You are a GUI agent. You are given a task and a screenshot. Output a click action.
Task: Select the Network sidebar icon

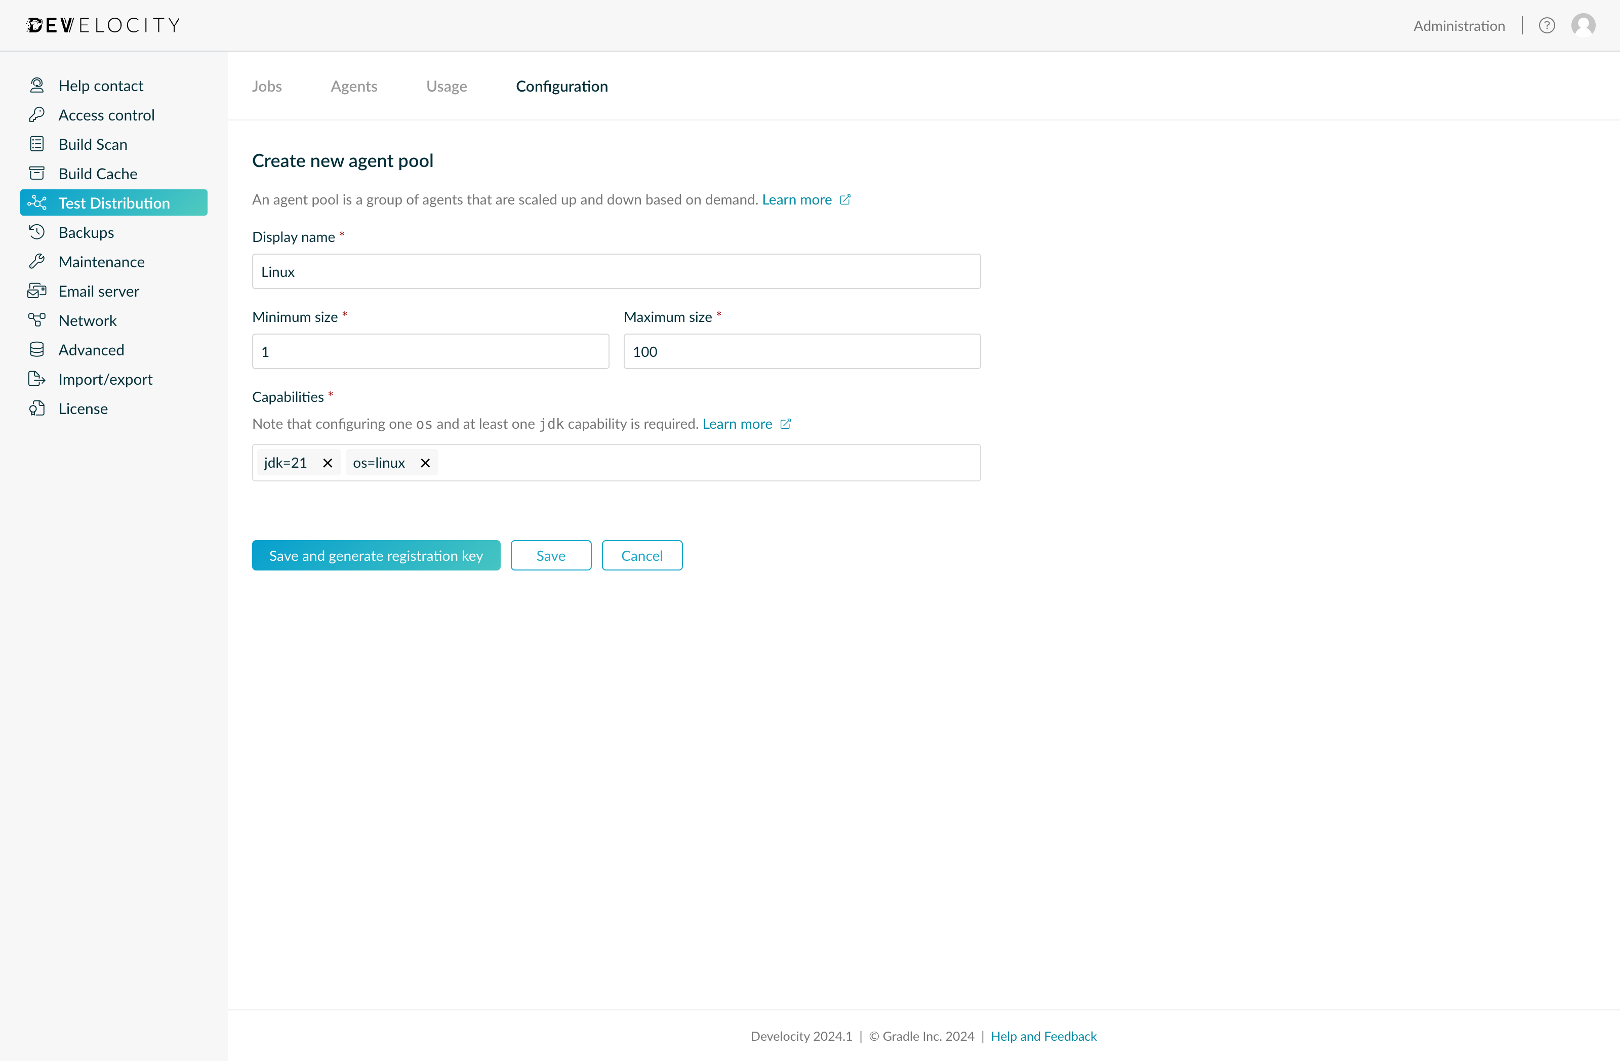coord(37,320)
